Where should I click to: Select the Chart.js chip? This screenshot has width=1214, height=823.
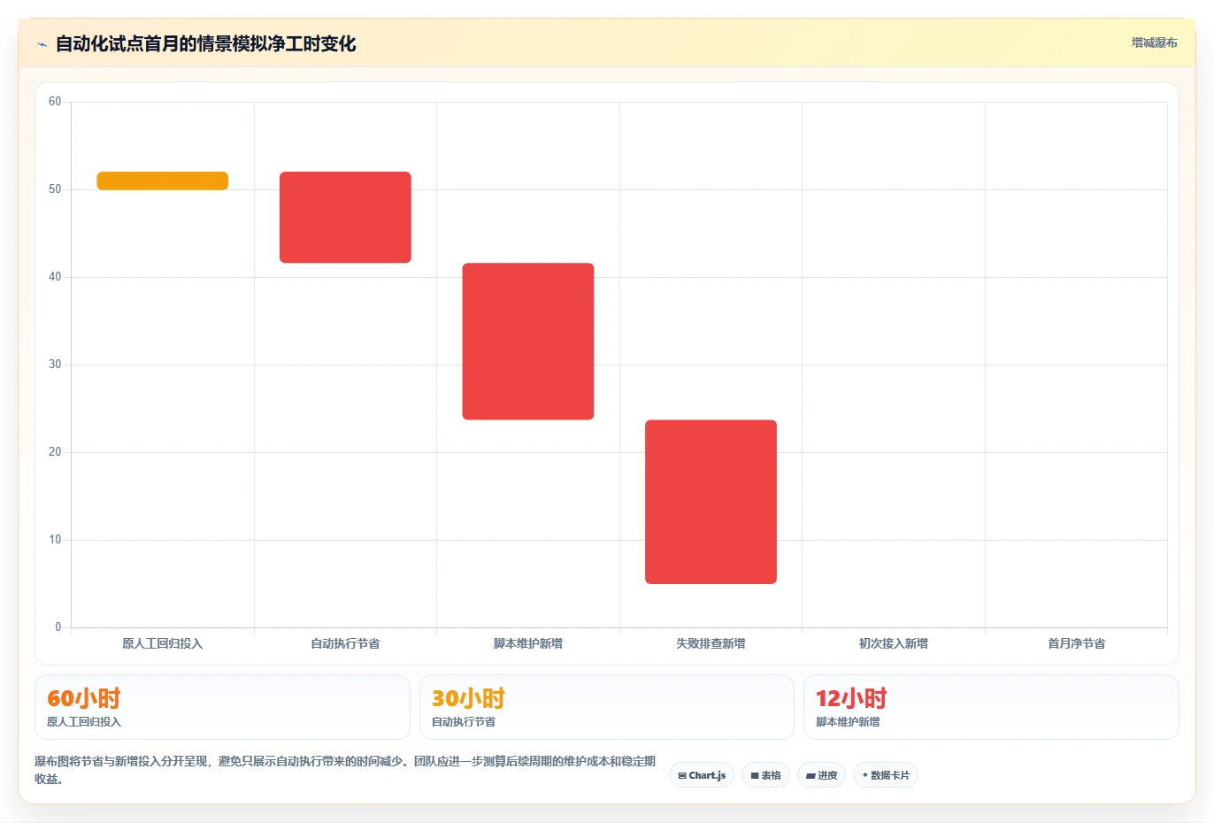[702, 775]
